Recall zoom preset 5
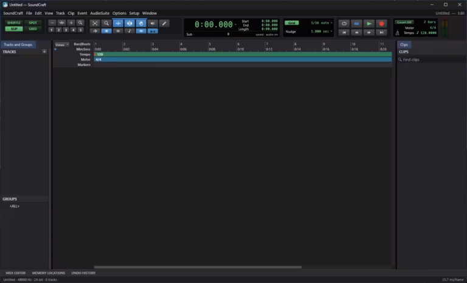Screen dimensions: 467x283 (x=80, y=30)
